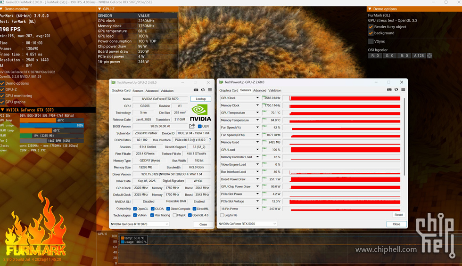This screenshot has width=462, height=266.
Task: Switch to the Advanced tab in the Graphics Card window
Action: 152,90
